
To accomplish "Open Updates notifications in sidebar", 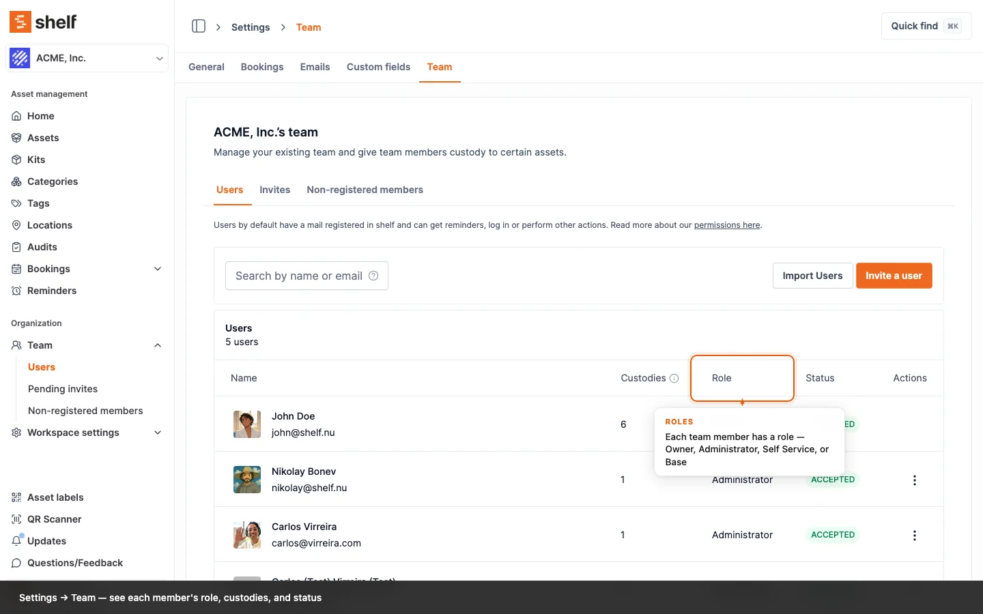I will pyautogui.click(x=46, y=541).
